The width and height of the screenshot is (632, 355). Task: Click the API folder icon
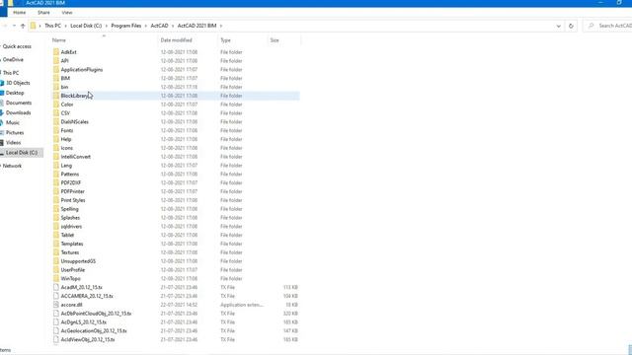tap(56, 61)
